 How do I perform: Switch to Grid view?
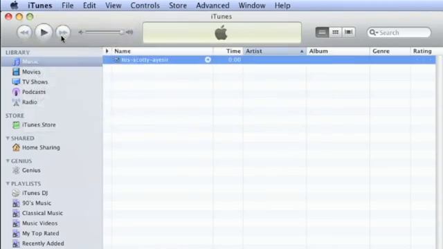click(x=335, y=33)
